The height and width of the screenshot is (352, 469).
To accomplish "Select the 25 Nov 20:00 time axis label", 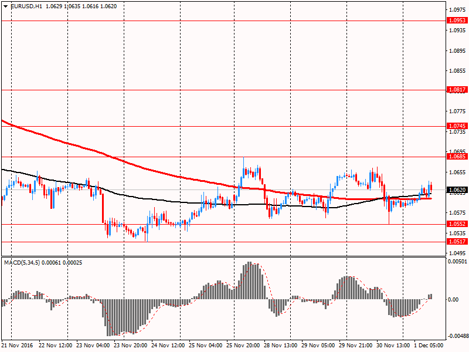I will pyautogui.click(x=243, y=345).
